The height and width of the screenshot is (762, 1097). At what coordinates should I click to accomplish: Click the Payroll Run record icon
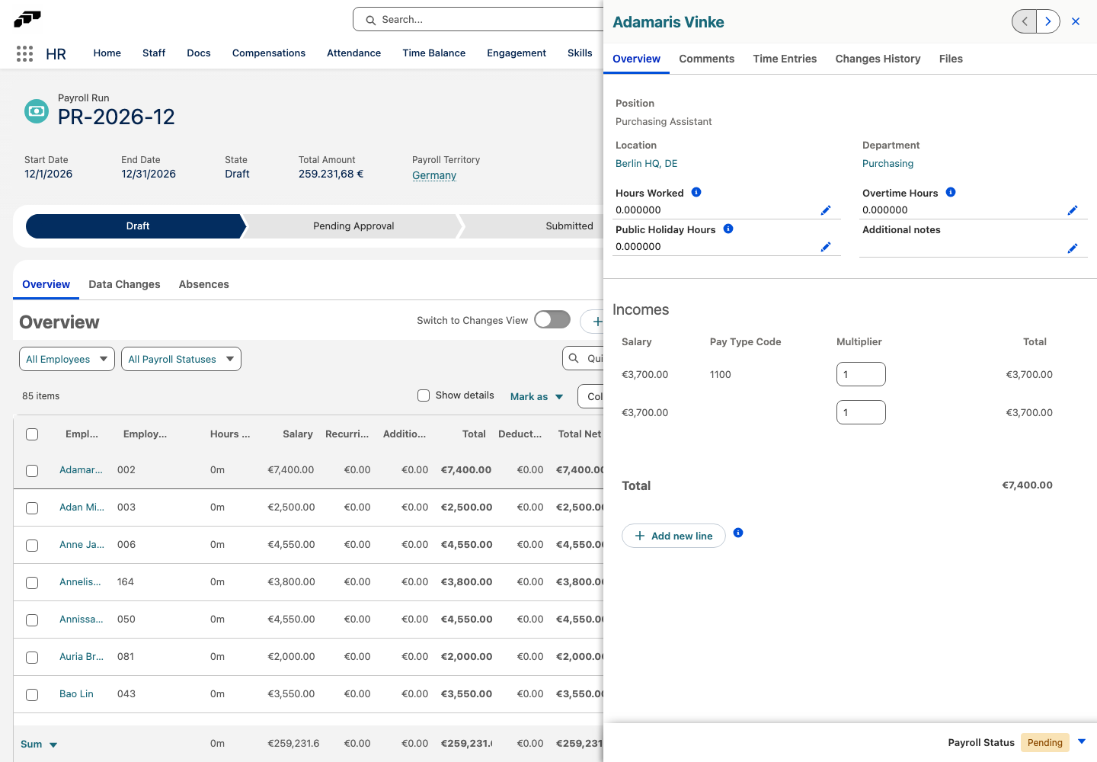37,111
